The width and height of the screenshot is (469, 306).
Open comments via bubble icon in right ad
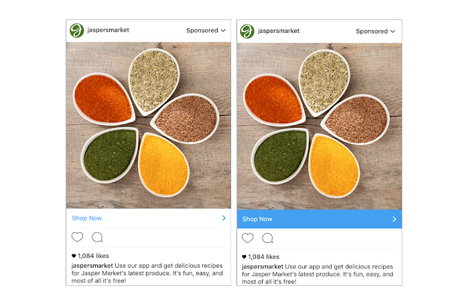tap(267, 238)
